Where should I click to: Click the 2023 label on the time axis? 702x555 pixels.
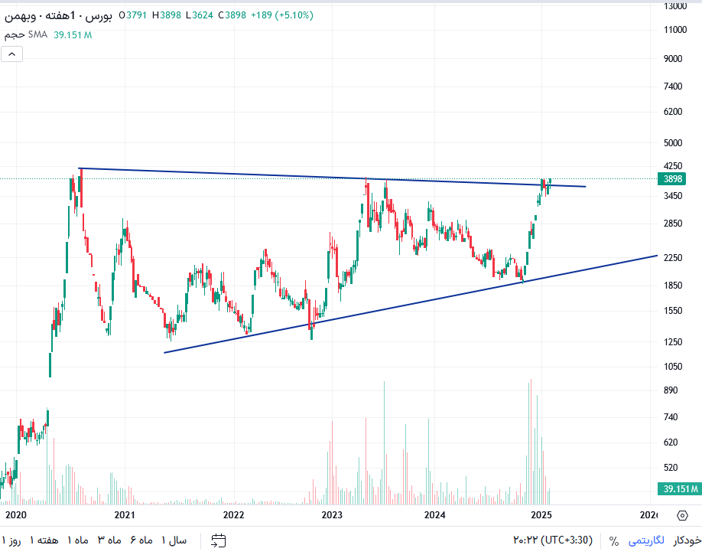[x=332, y=514]
